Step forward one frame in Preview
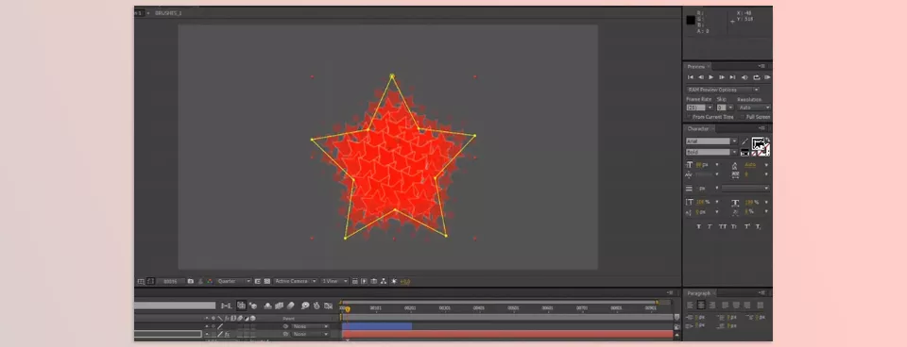 pos(721,77)
